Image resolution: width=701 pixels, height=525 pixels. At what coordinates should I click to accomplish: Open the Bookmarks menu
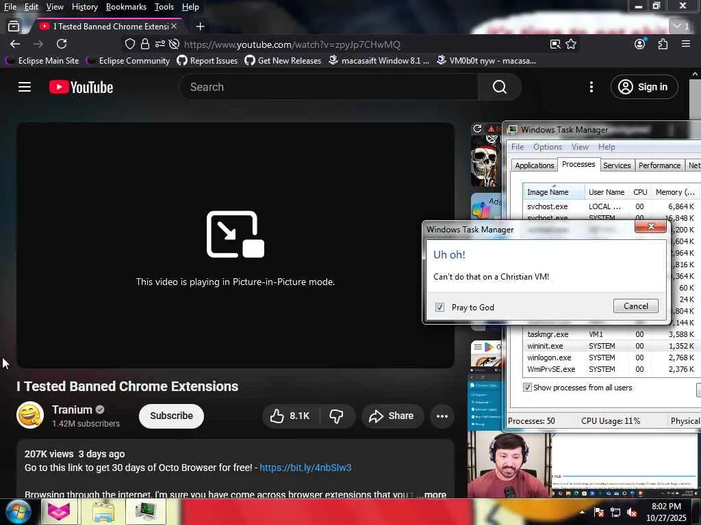pyautogui.click(x=126, y=7)
